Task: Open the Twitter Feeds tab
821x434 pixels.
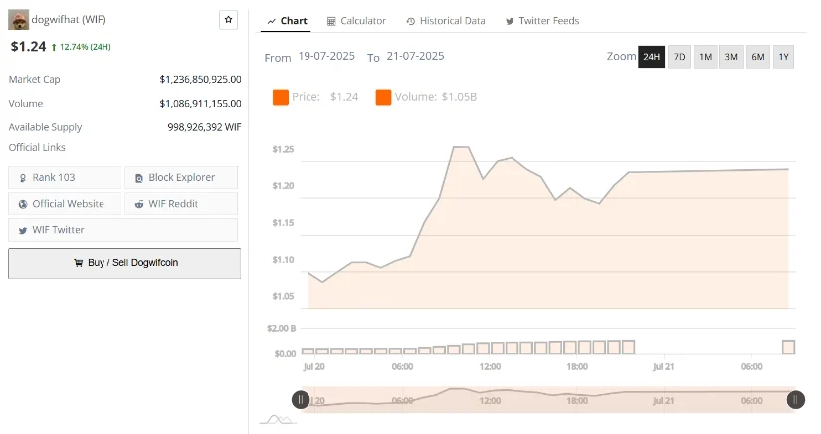Action: pyautogui.click(x=542, y=21)
